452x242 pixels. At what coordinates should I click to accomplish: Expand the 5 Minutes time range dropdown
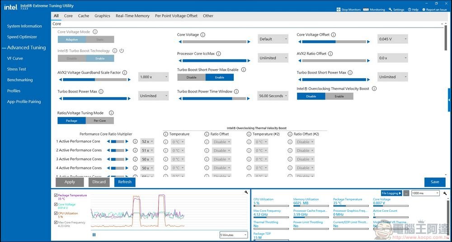[233, 235]
